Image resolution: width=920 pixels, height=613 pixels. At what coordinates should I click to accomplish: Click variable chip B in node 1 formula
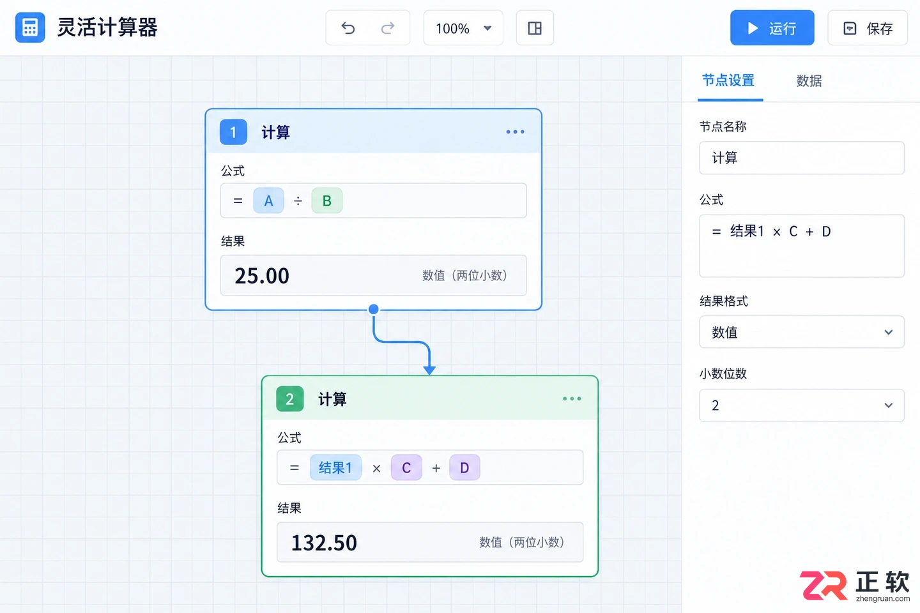coord(326,201)
